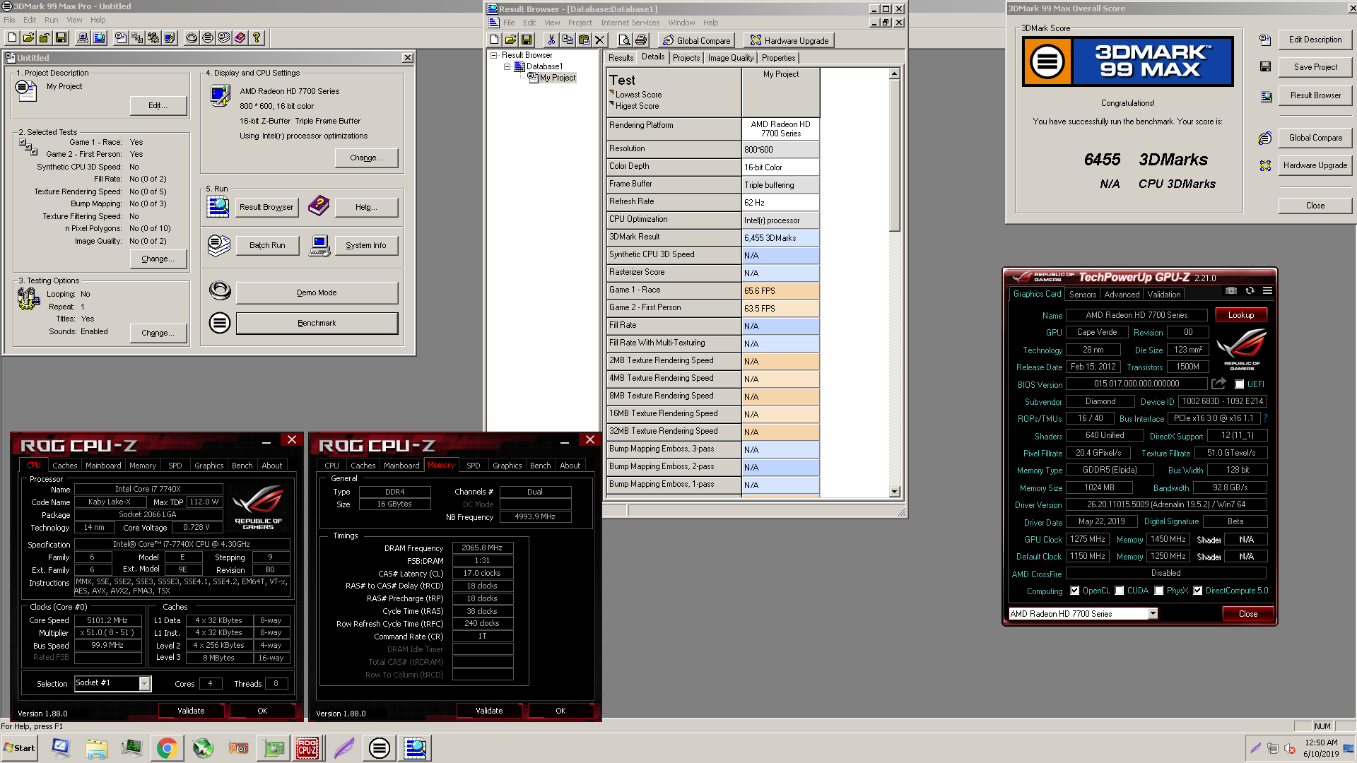Click the ROG CPU-Z taskbar icon
The height and width of the screenshot is (763, 1357).
click(307, 747)
